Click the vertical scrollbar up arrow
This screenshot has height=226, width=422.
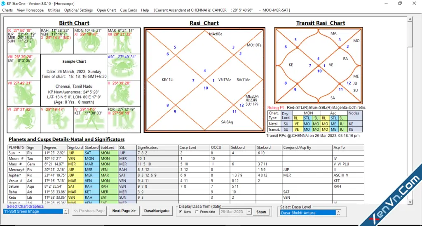(x=410, y=19)
